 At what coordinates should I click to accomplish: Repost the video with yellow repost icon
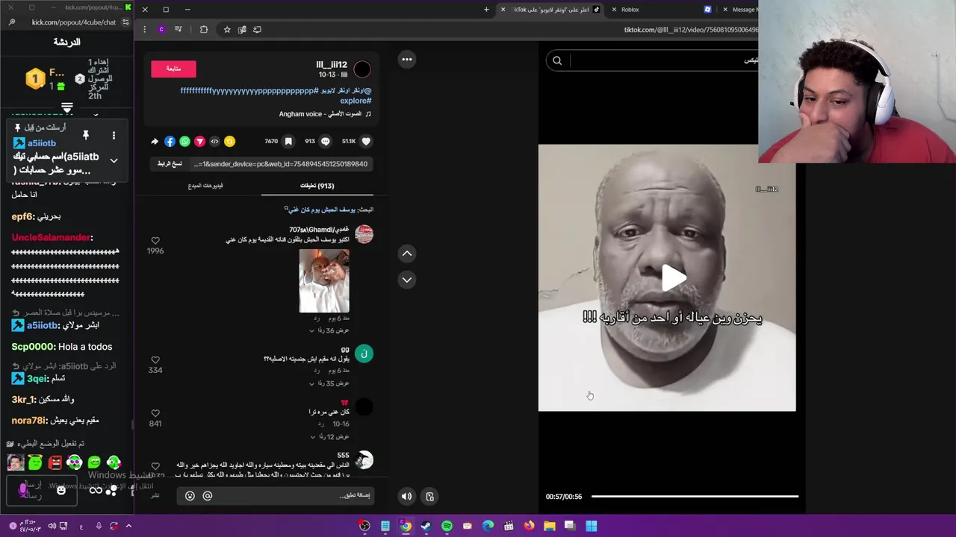click(229, 141)
